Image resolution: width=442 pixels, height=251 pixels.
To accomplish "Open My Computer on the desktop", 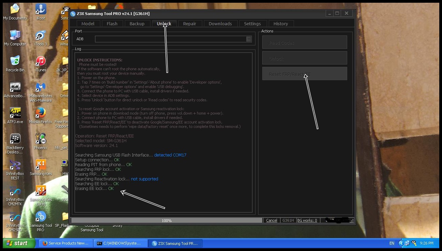I will pyautogui.click(x=15, y=38).
